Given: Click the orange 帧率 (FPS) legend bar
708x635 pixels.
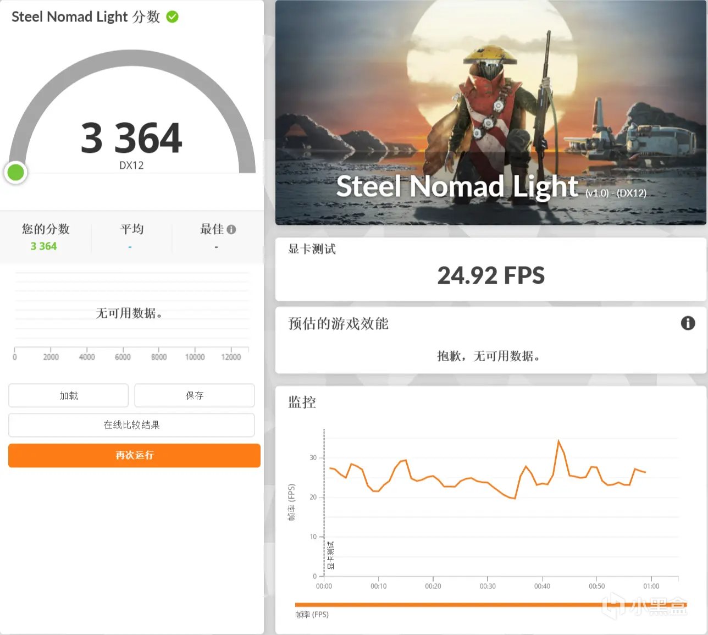Looking at the screenshot, I should [x=491, y=605].
